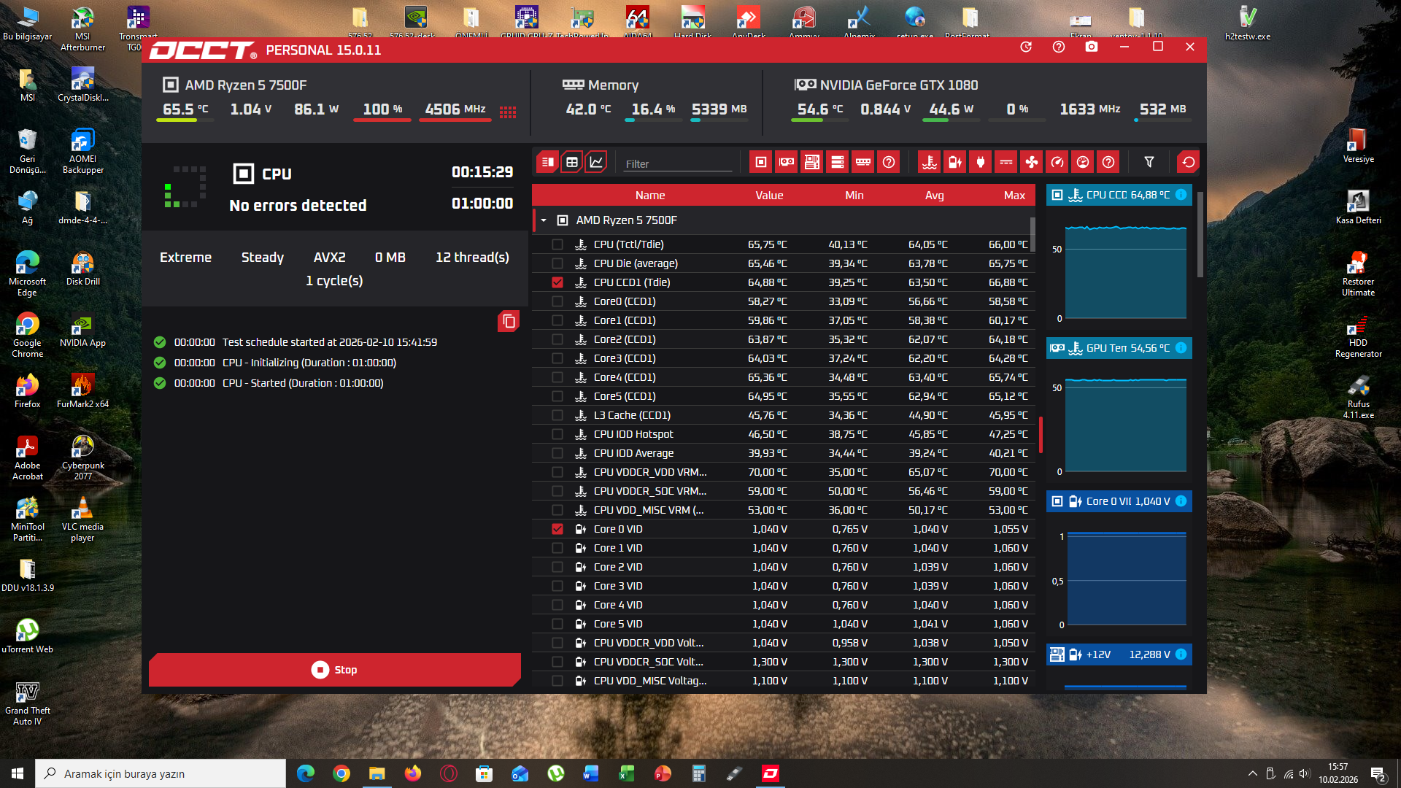Sort sensors by the Value column header
The height and width of the screenshot is (788, 1401).
pyautogui.click(x=769, y=196)
